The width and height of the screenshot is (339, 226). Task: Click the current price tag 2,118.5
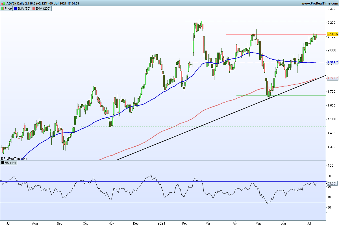pos(333,34)
